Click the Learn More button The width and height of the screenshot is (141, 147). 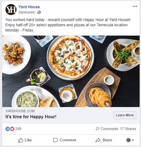[x=125, y=115]
